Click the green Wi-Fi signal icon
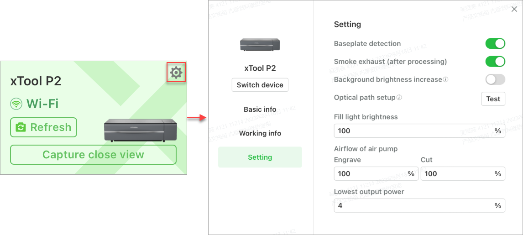Image resolution: width=523 pixels, height=235 pixels. click(16, 104)
